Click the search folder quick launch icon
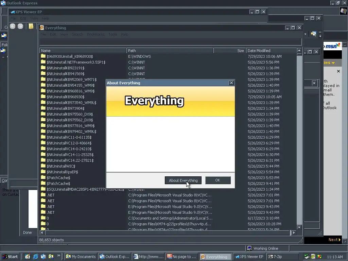 [x=51, y=257]
